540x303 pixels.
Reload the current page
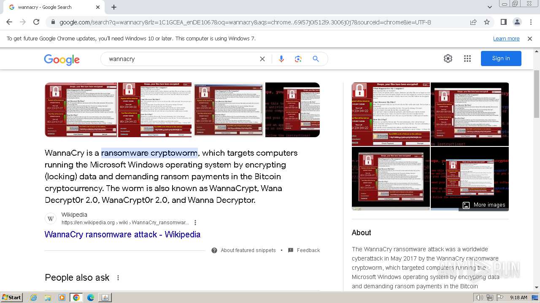[x=36, y=22]
